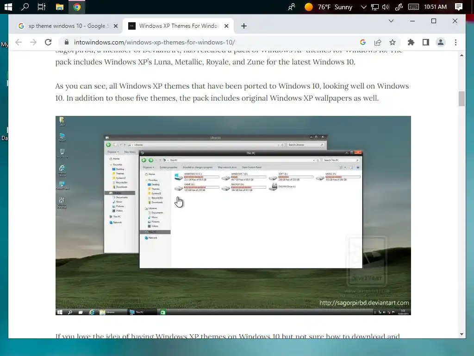Open the volume speaker tray icon
This screenshot has width=474, height=356.
coord(386,6)
